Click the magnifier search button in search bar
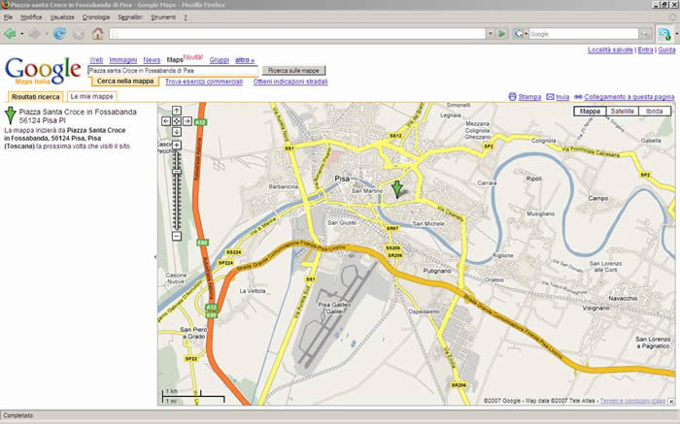 point(645,34)
